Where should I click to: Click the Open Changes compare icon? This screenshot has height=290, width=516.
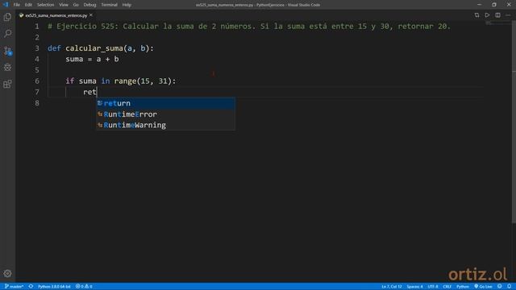coord(476,15)
